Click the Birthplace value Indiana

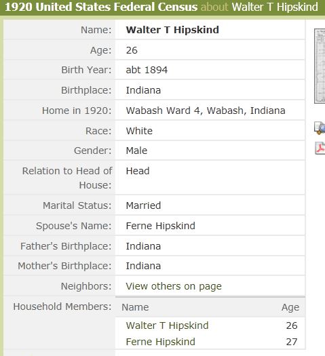pos(143,90)
